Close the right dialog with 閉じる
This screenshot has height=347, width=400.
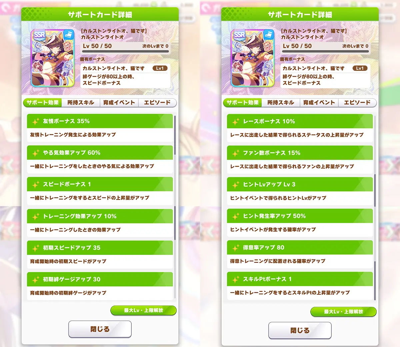300,330
